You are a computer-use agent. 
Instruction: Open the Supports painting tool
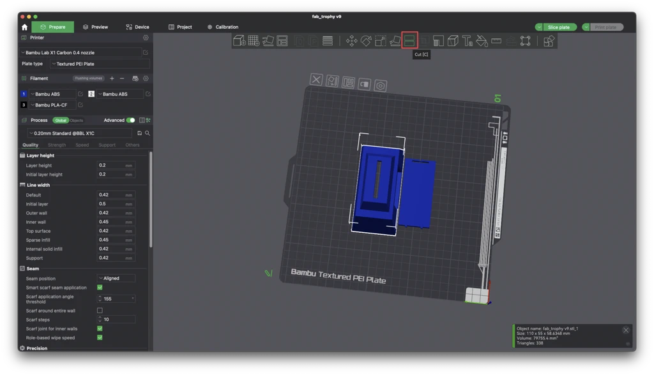coord(438,40)
